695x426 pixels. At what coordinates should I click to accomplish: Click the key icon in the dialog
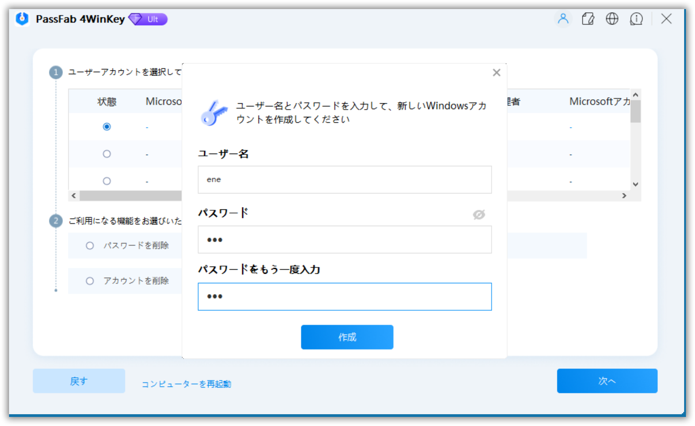click(214, 113)
